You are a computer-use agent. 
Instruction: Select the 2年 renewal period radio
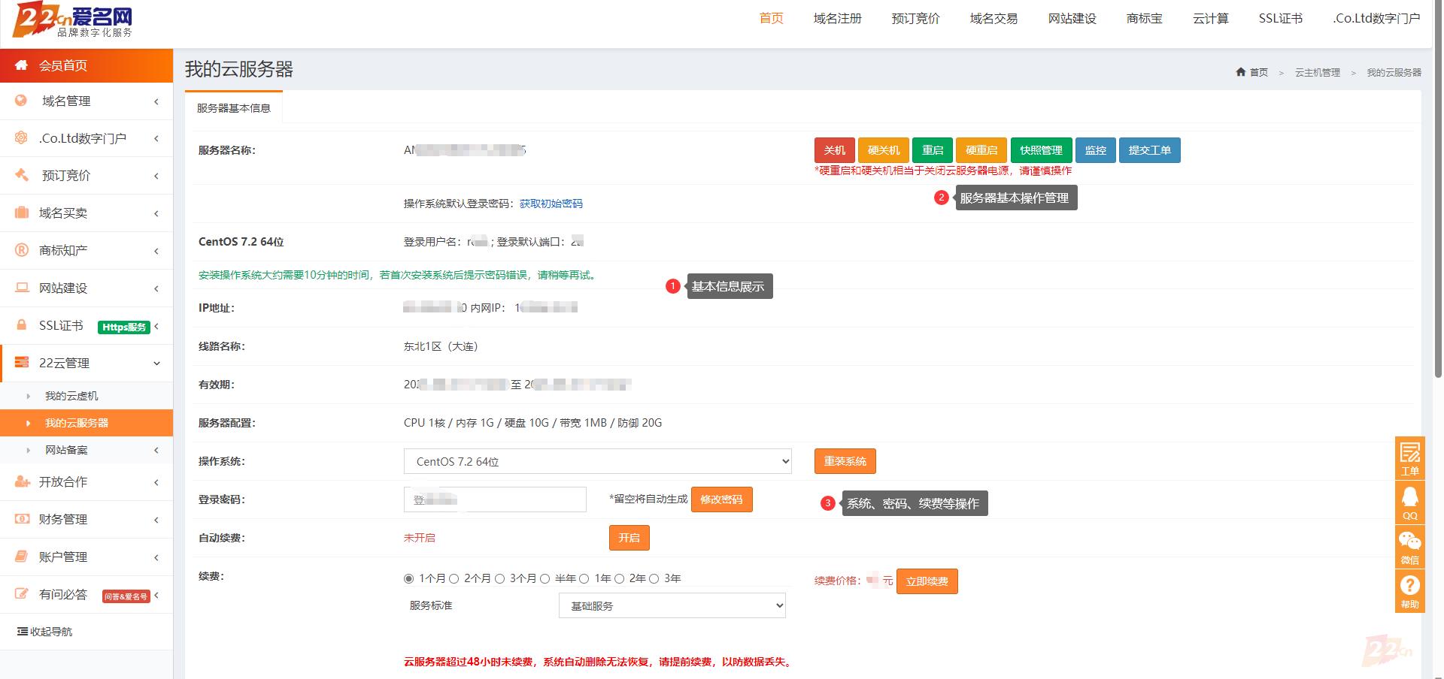(619, 578)
